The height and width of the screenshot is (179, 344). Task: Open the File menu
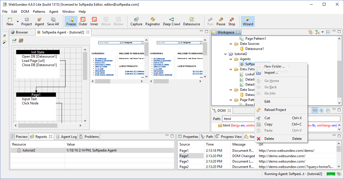coord(5,12)
